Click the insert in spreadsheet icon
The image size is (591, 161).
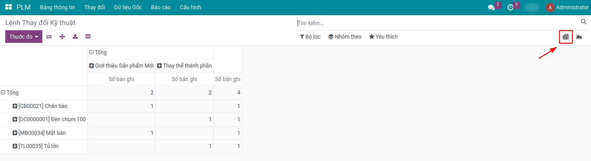point(88,37)
